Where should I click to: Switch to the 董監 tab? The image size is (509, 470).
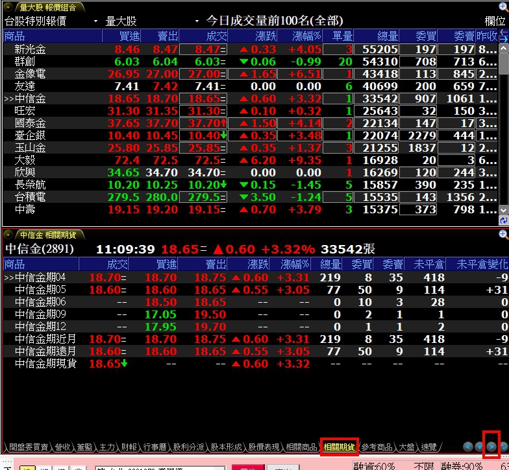pyautogui.click(x=84, y=447)
